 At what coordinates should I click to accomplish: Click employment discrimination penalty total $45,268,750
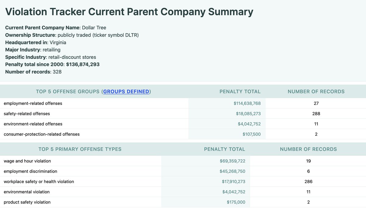pos(232,171)
